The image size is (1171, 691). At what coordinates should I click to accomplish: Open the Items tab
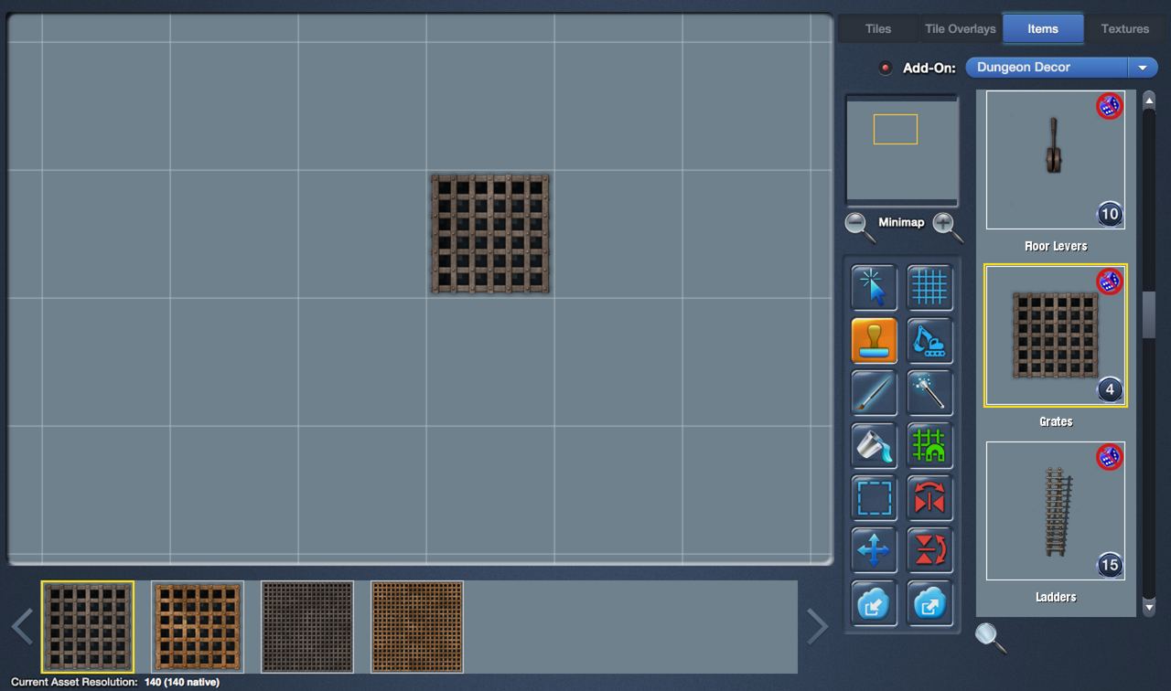1043,28
